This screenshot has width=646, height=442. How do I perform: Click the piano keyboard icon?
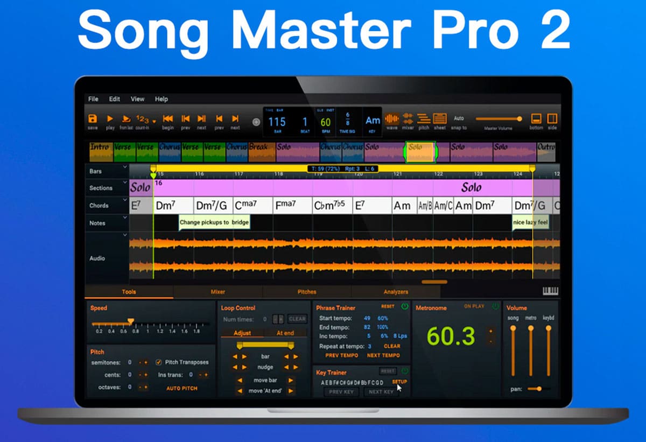point(550,291)
